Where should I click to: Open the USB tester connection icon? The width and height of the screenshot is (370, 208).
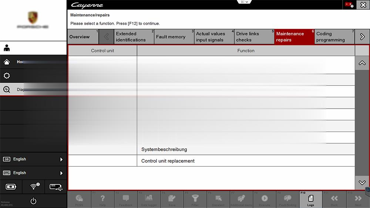pyautogui.click(x=56, y=187)
